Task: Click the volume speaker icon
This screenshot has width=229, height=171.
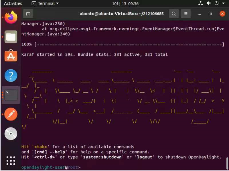Action: [x=209, y=3]
